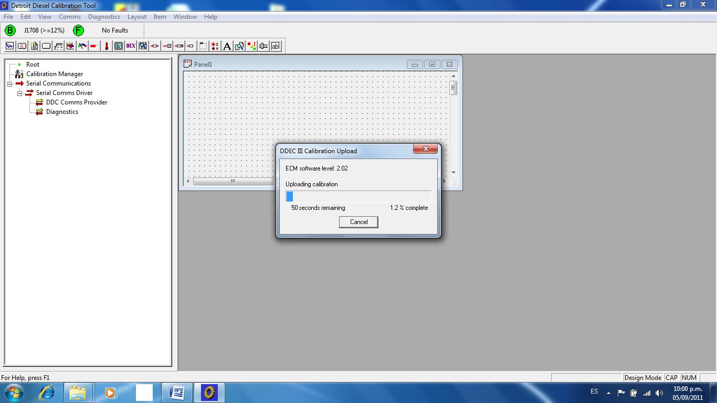Click Panel1 horizontal scroll left arrow

pos(189,182)
